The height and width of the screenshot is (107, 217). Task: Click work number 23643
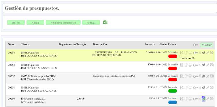point(80,99)
